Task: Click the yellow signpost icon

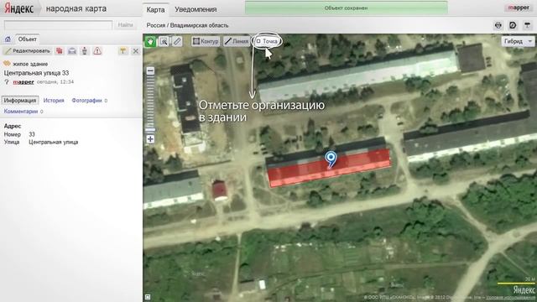Action: tap(123, 51)
